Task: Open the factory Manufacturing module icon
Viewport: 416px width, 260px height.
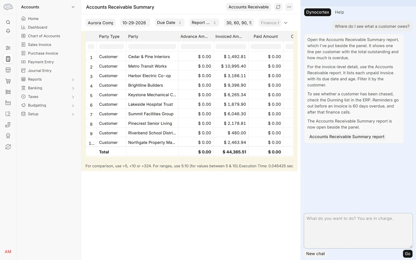Action: 8,103
